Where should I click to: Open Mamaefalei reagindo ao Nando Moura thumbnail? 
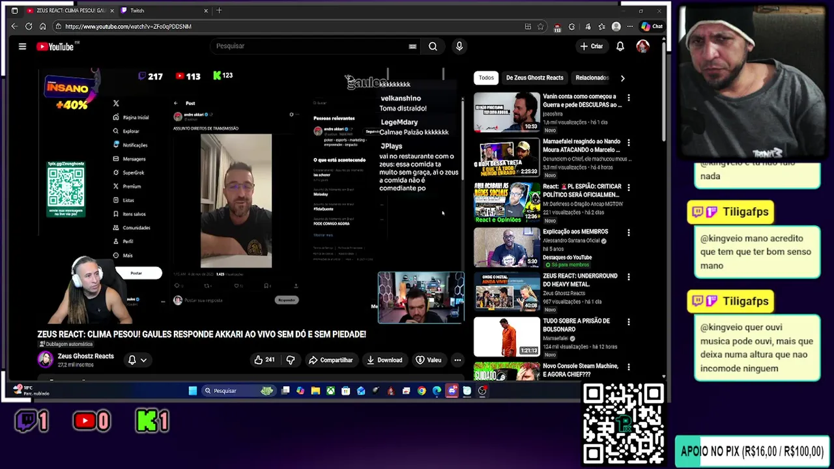(506, 157)
